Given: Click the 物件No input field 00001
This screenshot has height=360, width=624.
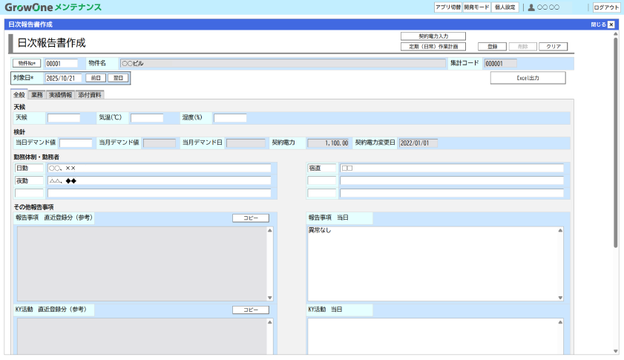Looking at the screenshot, I should [x=62, y=63].
